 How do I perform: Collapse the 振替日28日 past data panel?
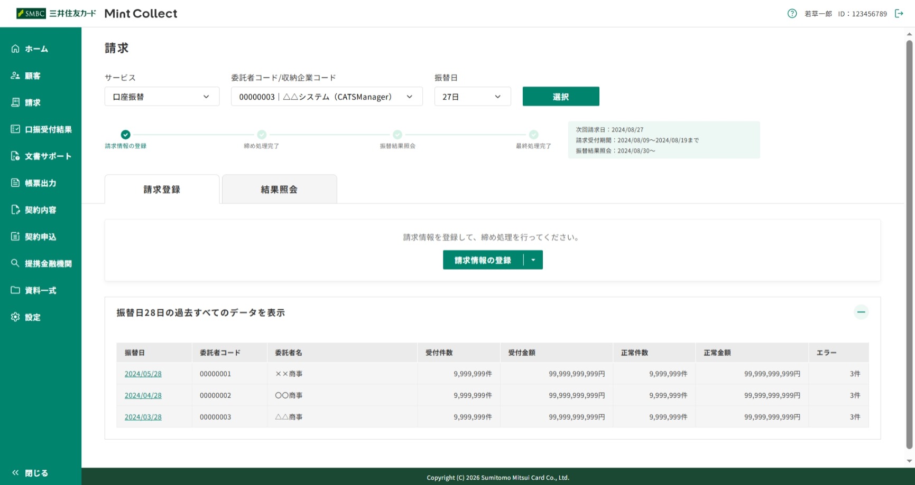tap(861, 312)
